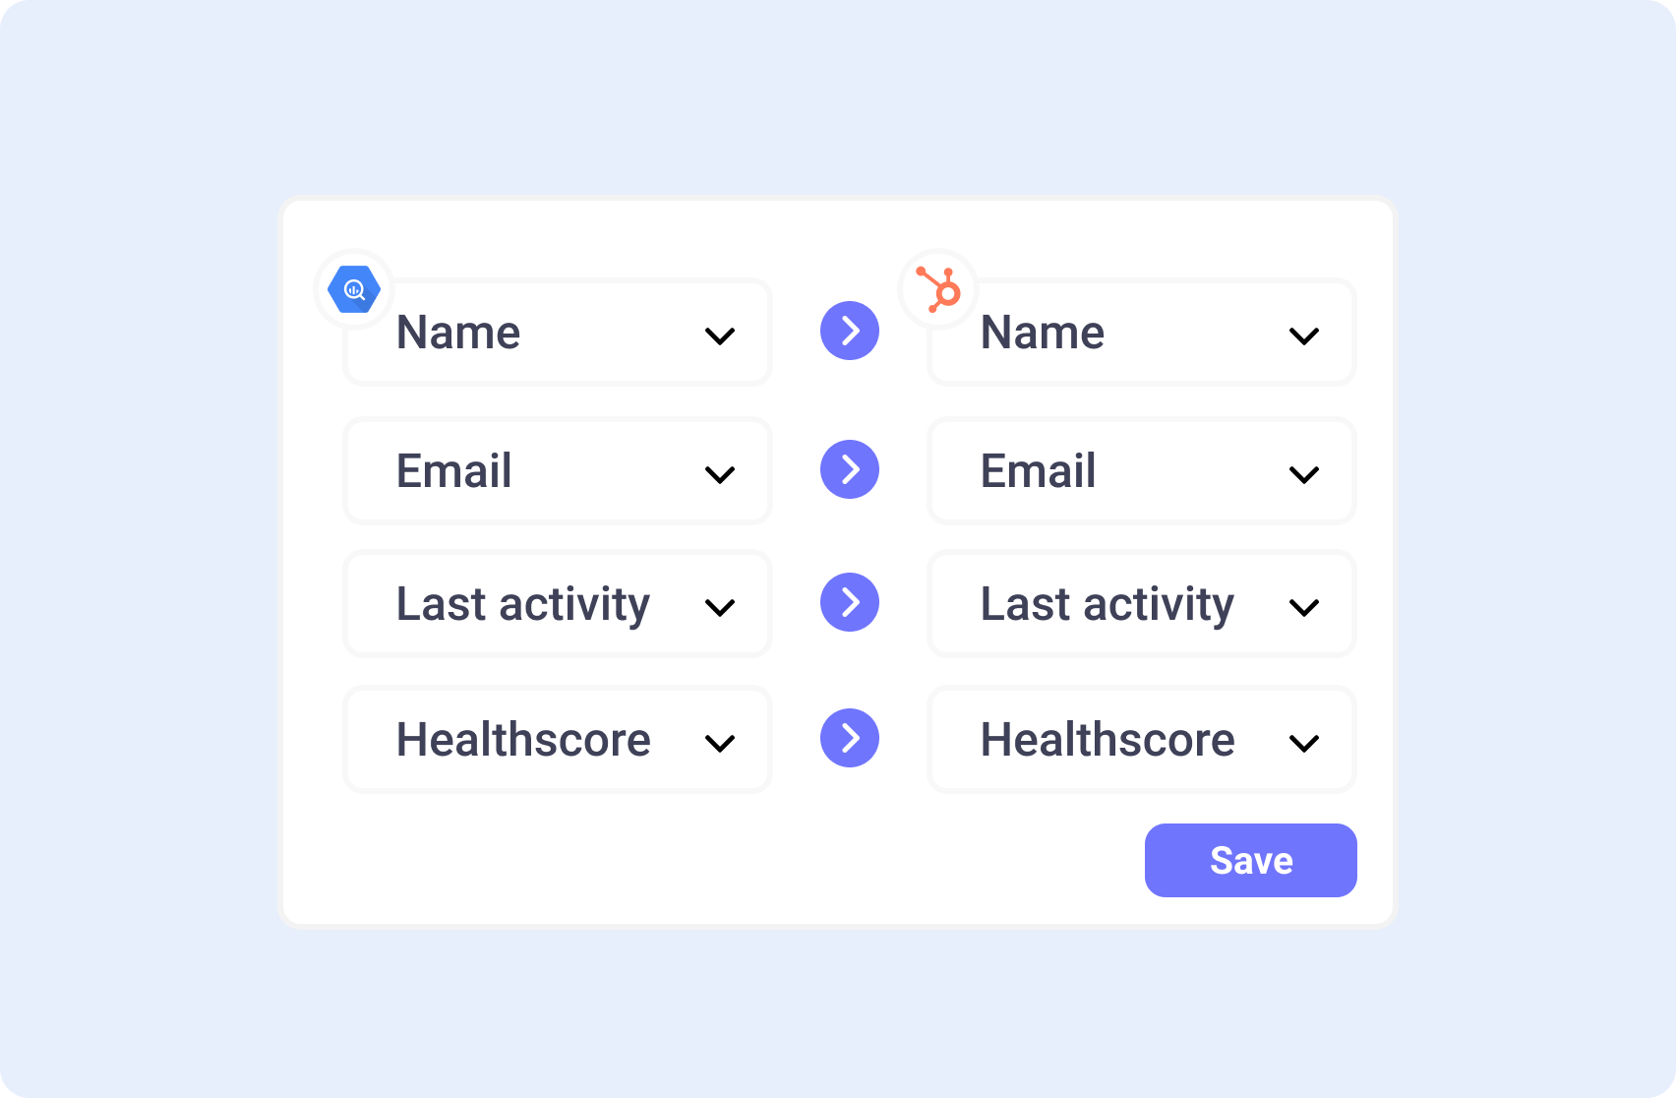Open destination Healthscore dropdown chevron
The width and height of the screenshot is (1676, 1098).
point(1304,744)
